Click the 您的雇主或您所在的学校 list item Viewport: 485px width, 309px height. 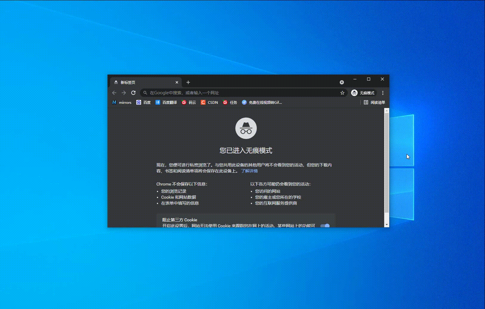pyautogui.click(x=278, y=197)
